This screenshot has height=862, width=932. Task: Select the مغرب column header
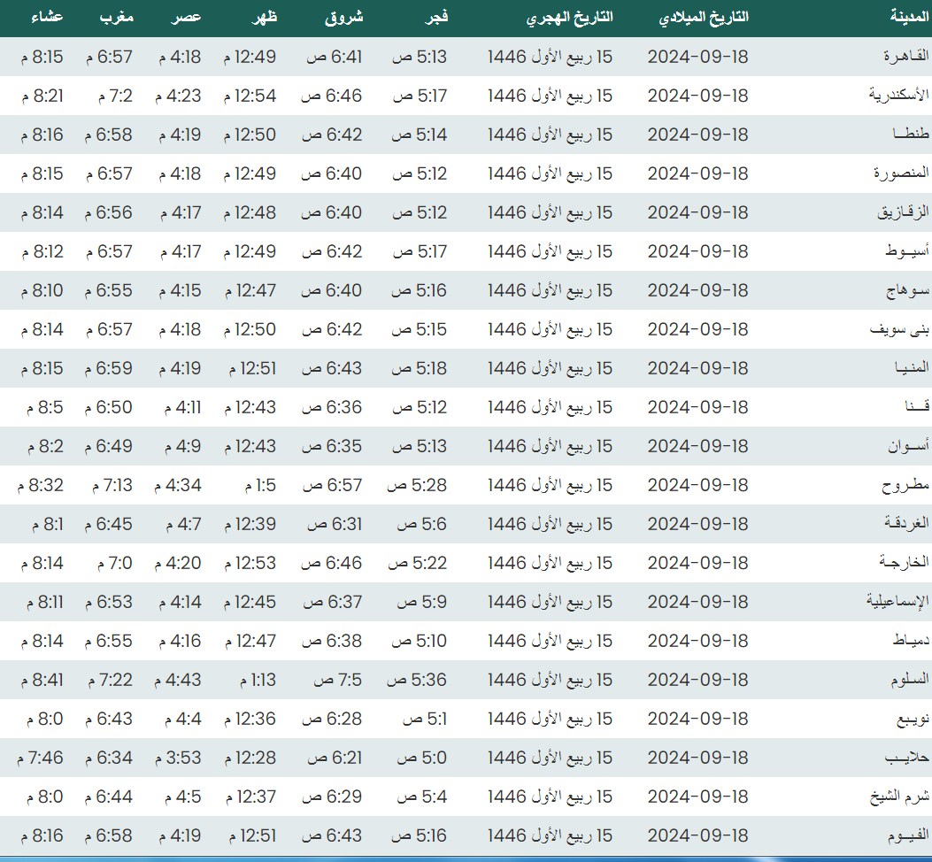(115, 18)
